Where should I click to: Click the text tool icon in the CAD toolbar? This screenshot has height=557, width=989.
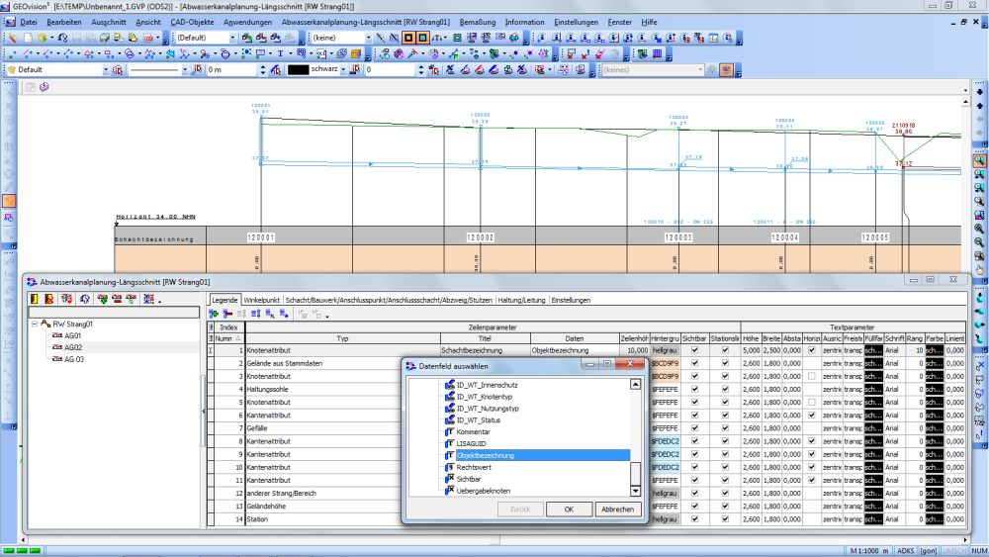coord(280,53)
